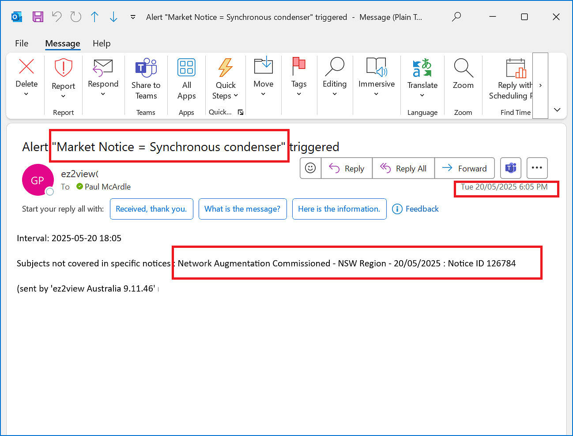This screenshot has width=573, height=436.
Task: Open Customize Quick Access Toolbar dropdown
Action: pos(133,17)
